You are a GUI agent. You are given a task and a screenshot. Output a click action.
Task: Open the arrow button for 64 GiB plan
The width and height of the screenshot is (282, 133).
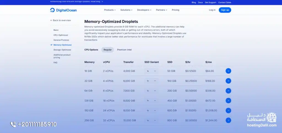228,91
